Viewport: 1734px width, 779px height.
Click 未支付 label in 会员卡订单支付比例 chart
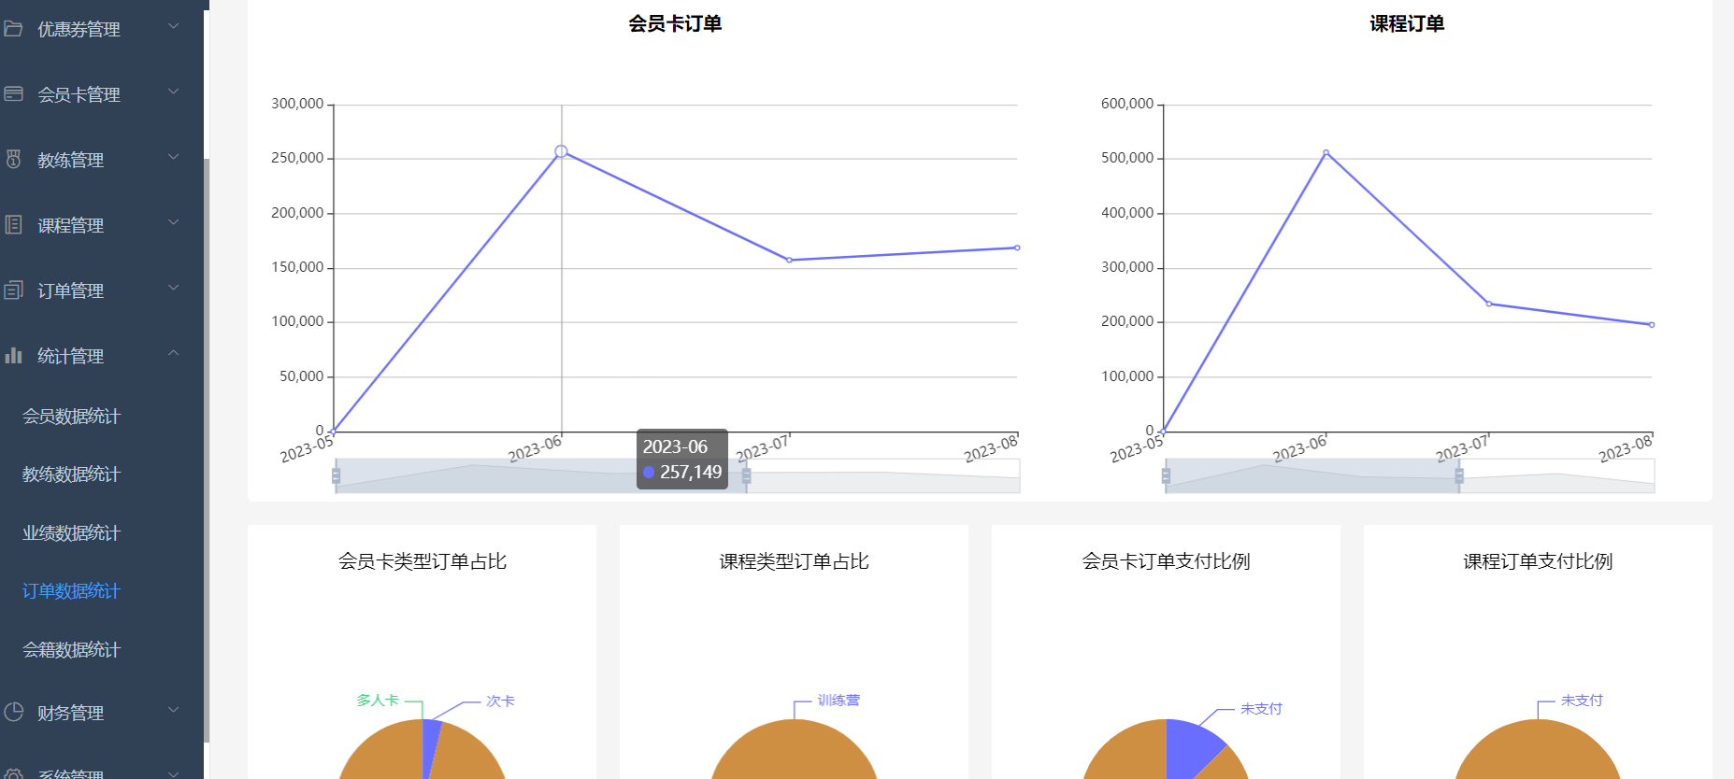pyautogui.click(x=1261, y=709)
